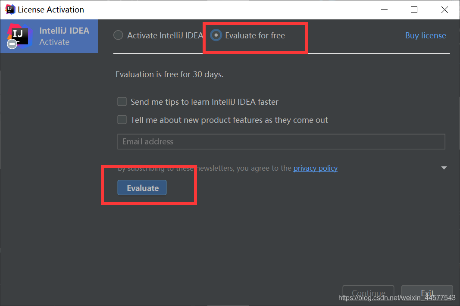Click the IntelliJ IDEA title bar icon

click(x=10, y=9)
